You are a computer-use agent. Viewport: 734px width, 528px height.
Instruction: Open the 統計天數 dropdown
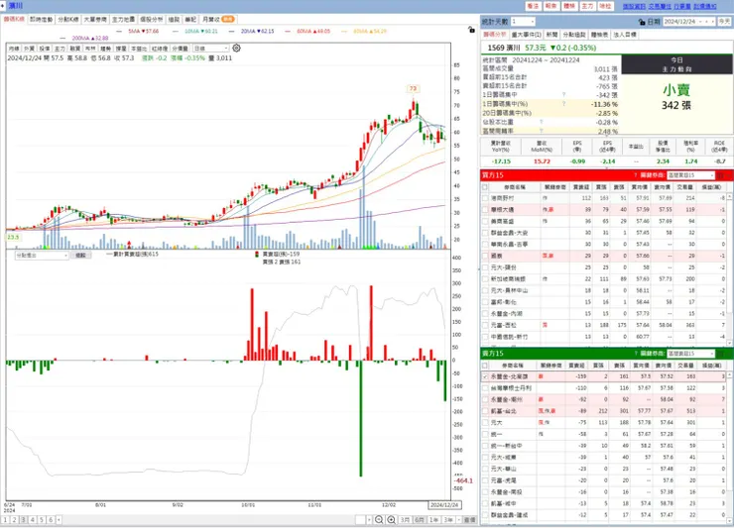pyautogui.click(x=523, y=22)
